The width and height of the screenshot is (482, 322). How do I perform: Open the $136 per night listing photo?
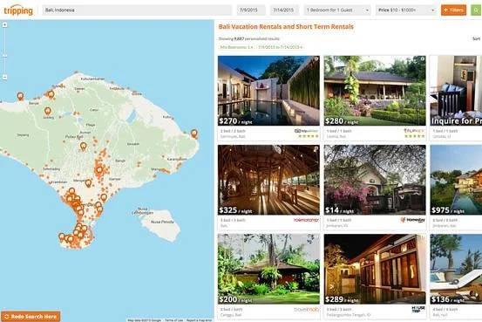456,269
